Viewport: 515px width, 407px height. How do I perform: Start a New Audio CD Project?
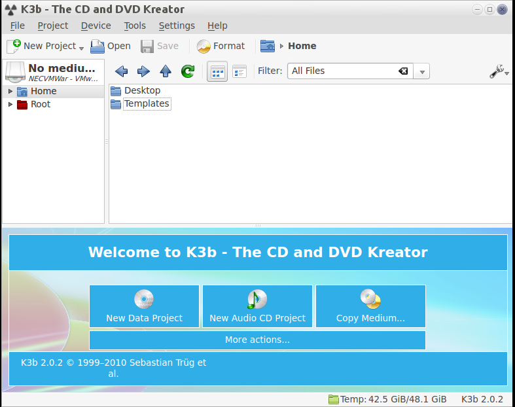coord(258,306)
